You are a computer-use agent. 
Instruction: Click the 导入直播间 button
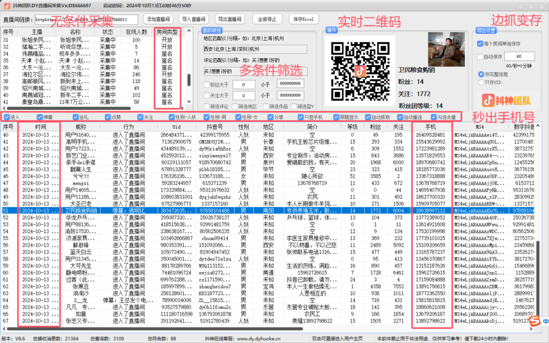[x=194, y=19]
